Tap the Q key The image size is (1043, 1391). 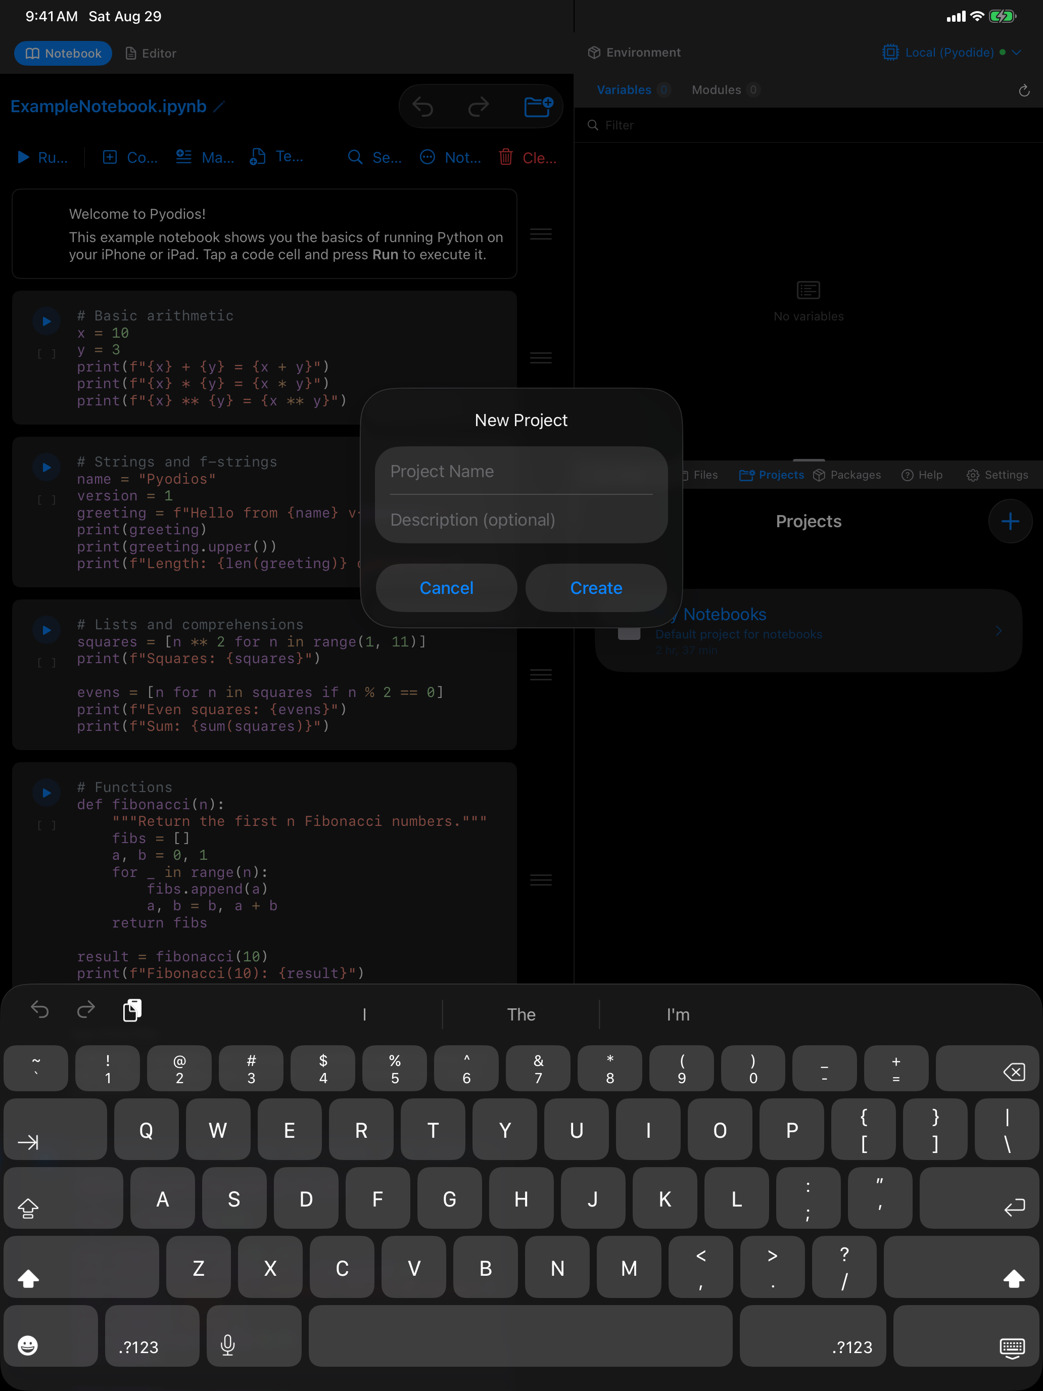[x=146, y=1129]
